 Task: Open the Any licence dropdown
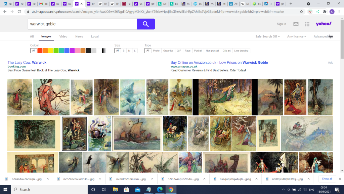click(297, 36)
